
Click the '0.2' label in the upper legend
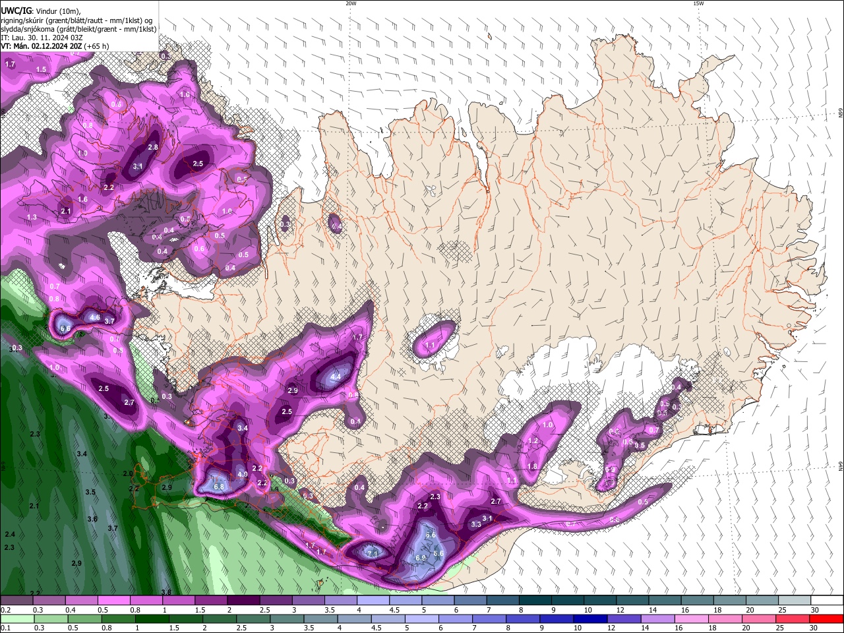coord(6,610)
